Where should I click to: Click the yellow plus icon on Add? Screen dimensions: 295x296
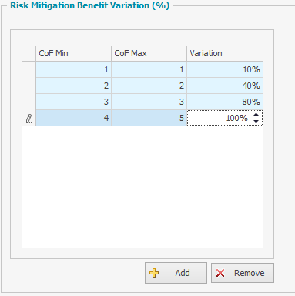click(154, 273)
